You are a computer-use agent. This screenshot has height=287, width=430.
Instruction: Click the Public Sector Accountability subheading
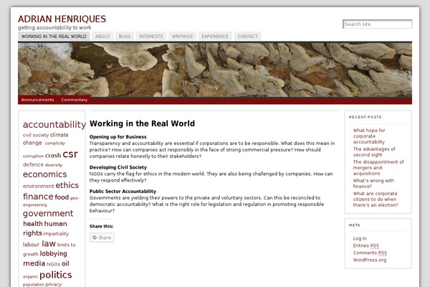(x=123, y=192)
